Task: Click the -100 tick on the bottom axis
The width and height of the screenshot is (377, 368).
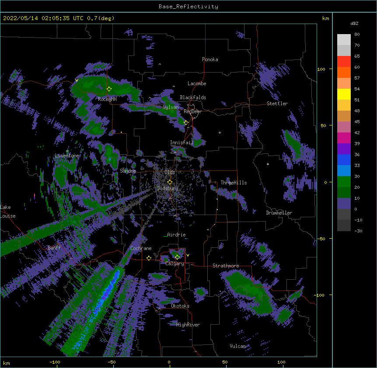Action: click(55, 362)
